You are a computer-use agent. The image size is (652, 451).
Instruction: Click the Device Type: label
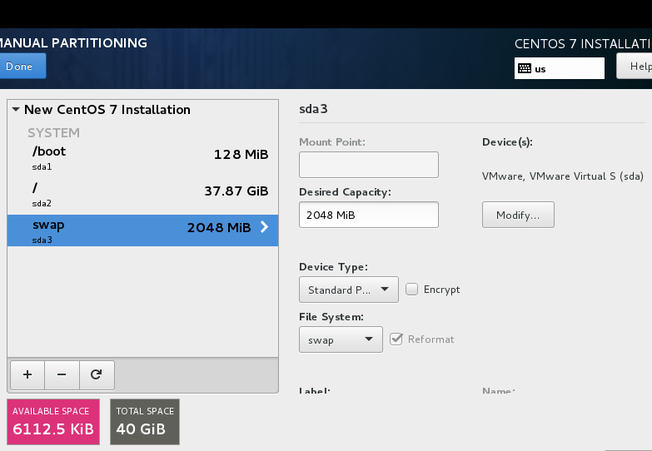click(x=333, y=267)
